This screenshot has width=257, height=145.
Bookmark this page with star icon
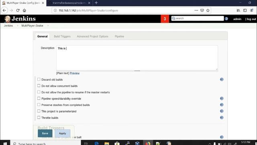pyautogui.click(x=208, y=10)
